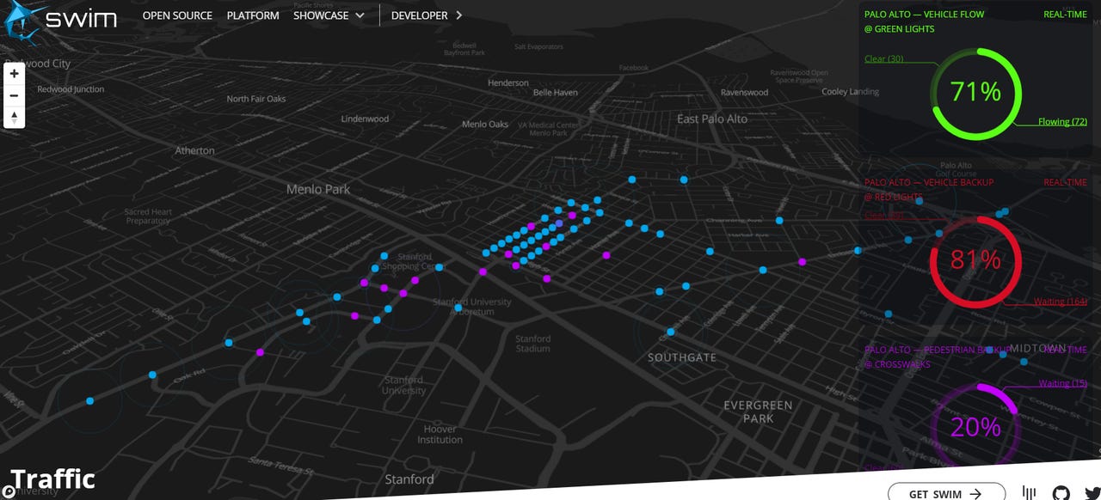The image size is (1101, 500).
Task: Select the PLATFORM menu item
Action: tap(252, 15)
